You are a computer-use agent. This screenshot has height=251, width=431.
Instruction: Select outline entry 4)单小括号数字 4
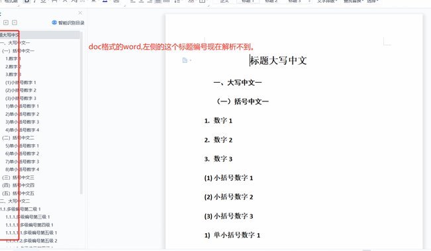coord(23,130)
